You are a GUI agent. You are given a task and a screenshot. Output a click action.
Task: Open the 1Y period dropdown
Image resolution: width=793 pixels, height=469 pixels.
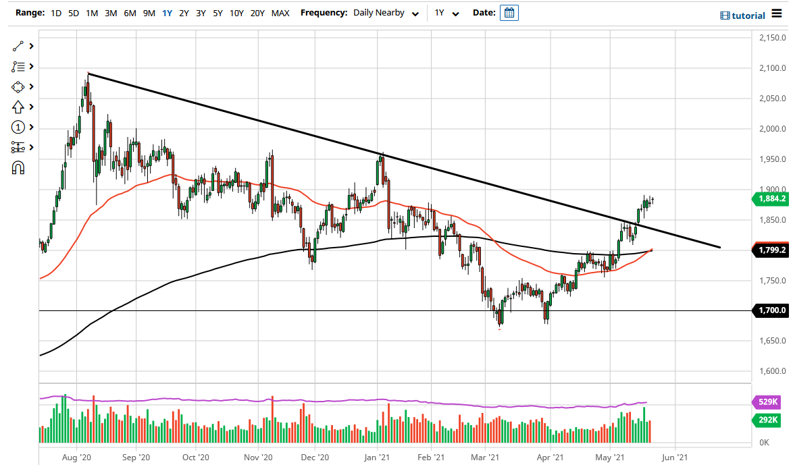(446, 13)
